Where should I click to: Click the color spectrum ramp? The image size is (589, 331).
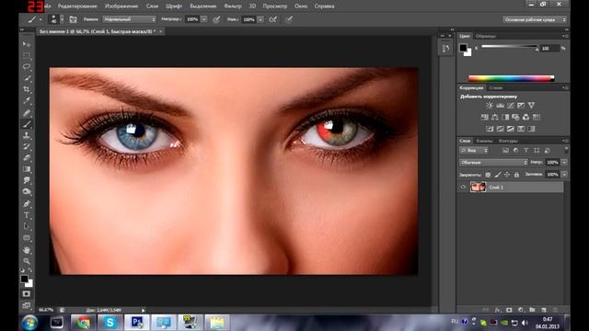coord(511,78)
